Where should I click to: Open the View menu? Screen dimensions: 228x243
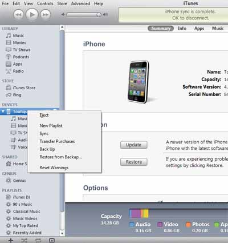click(x=28, y=3)
